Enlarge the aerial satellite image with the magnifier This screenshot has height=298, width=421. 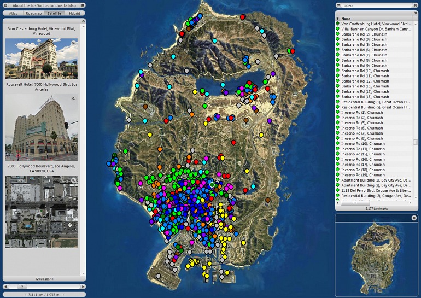74,180
